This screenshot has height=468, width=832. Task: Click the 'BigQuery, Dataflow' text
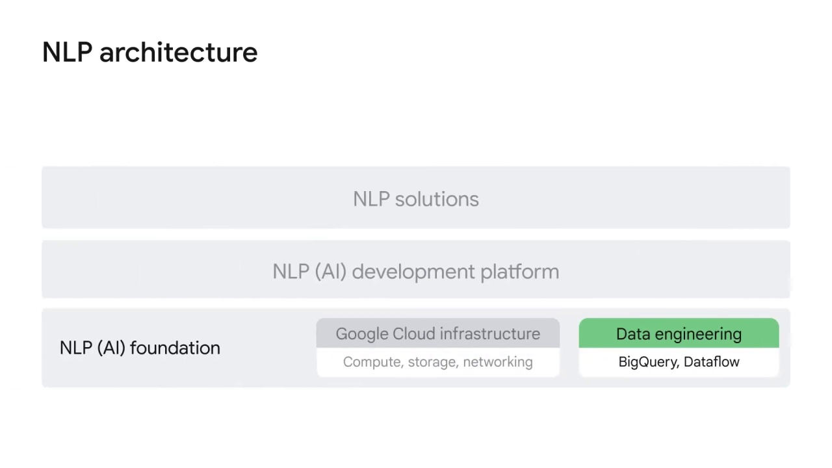[x=679, y=362]
